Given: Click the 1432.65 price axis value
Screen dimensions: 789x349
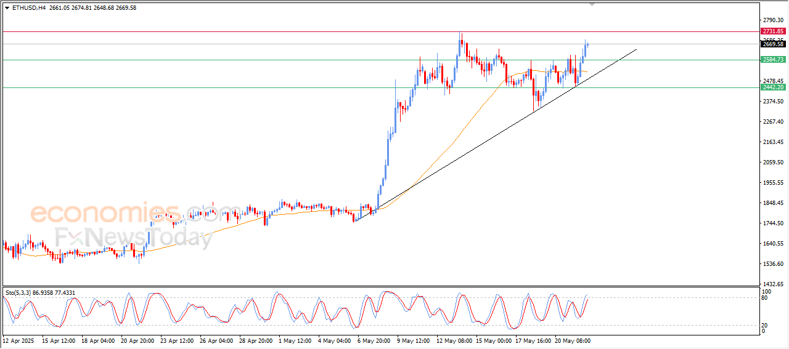Looking at the screenshot, I should click(772, 284).
